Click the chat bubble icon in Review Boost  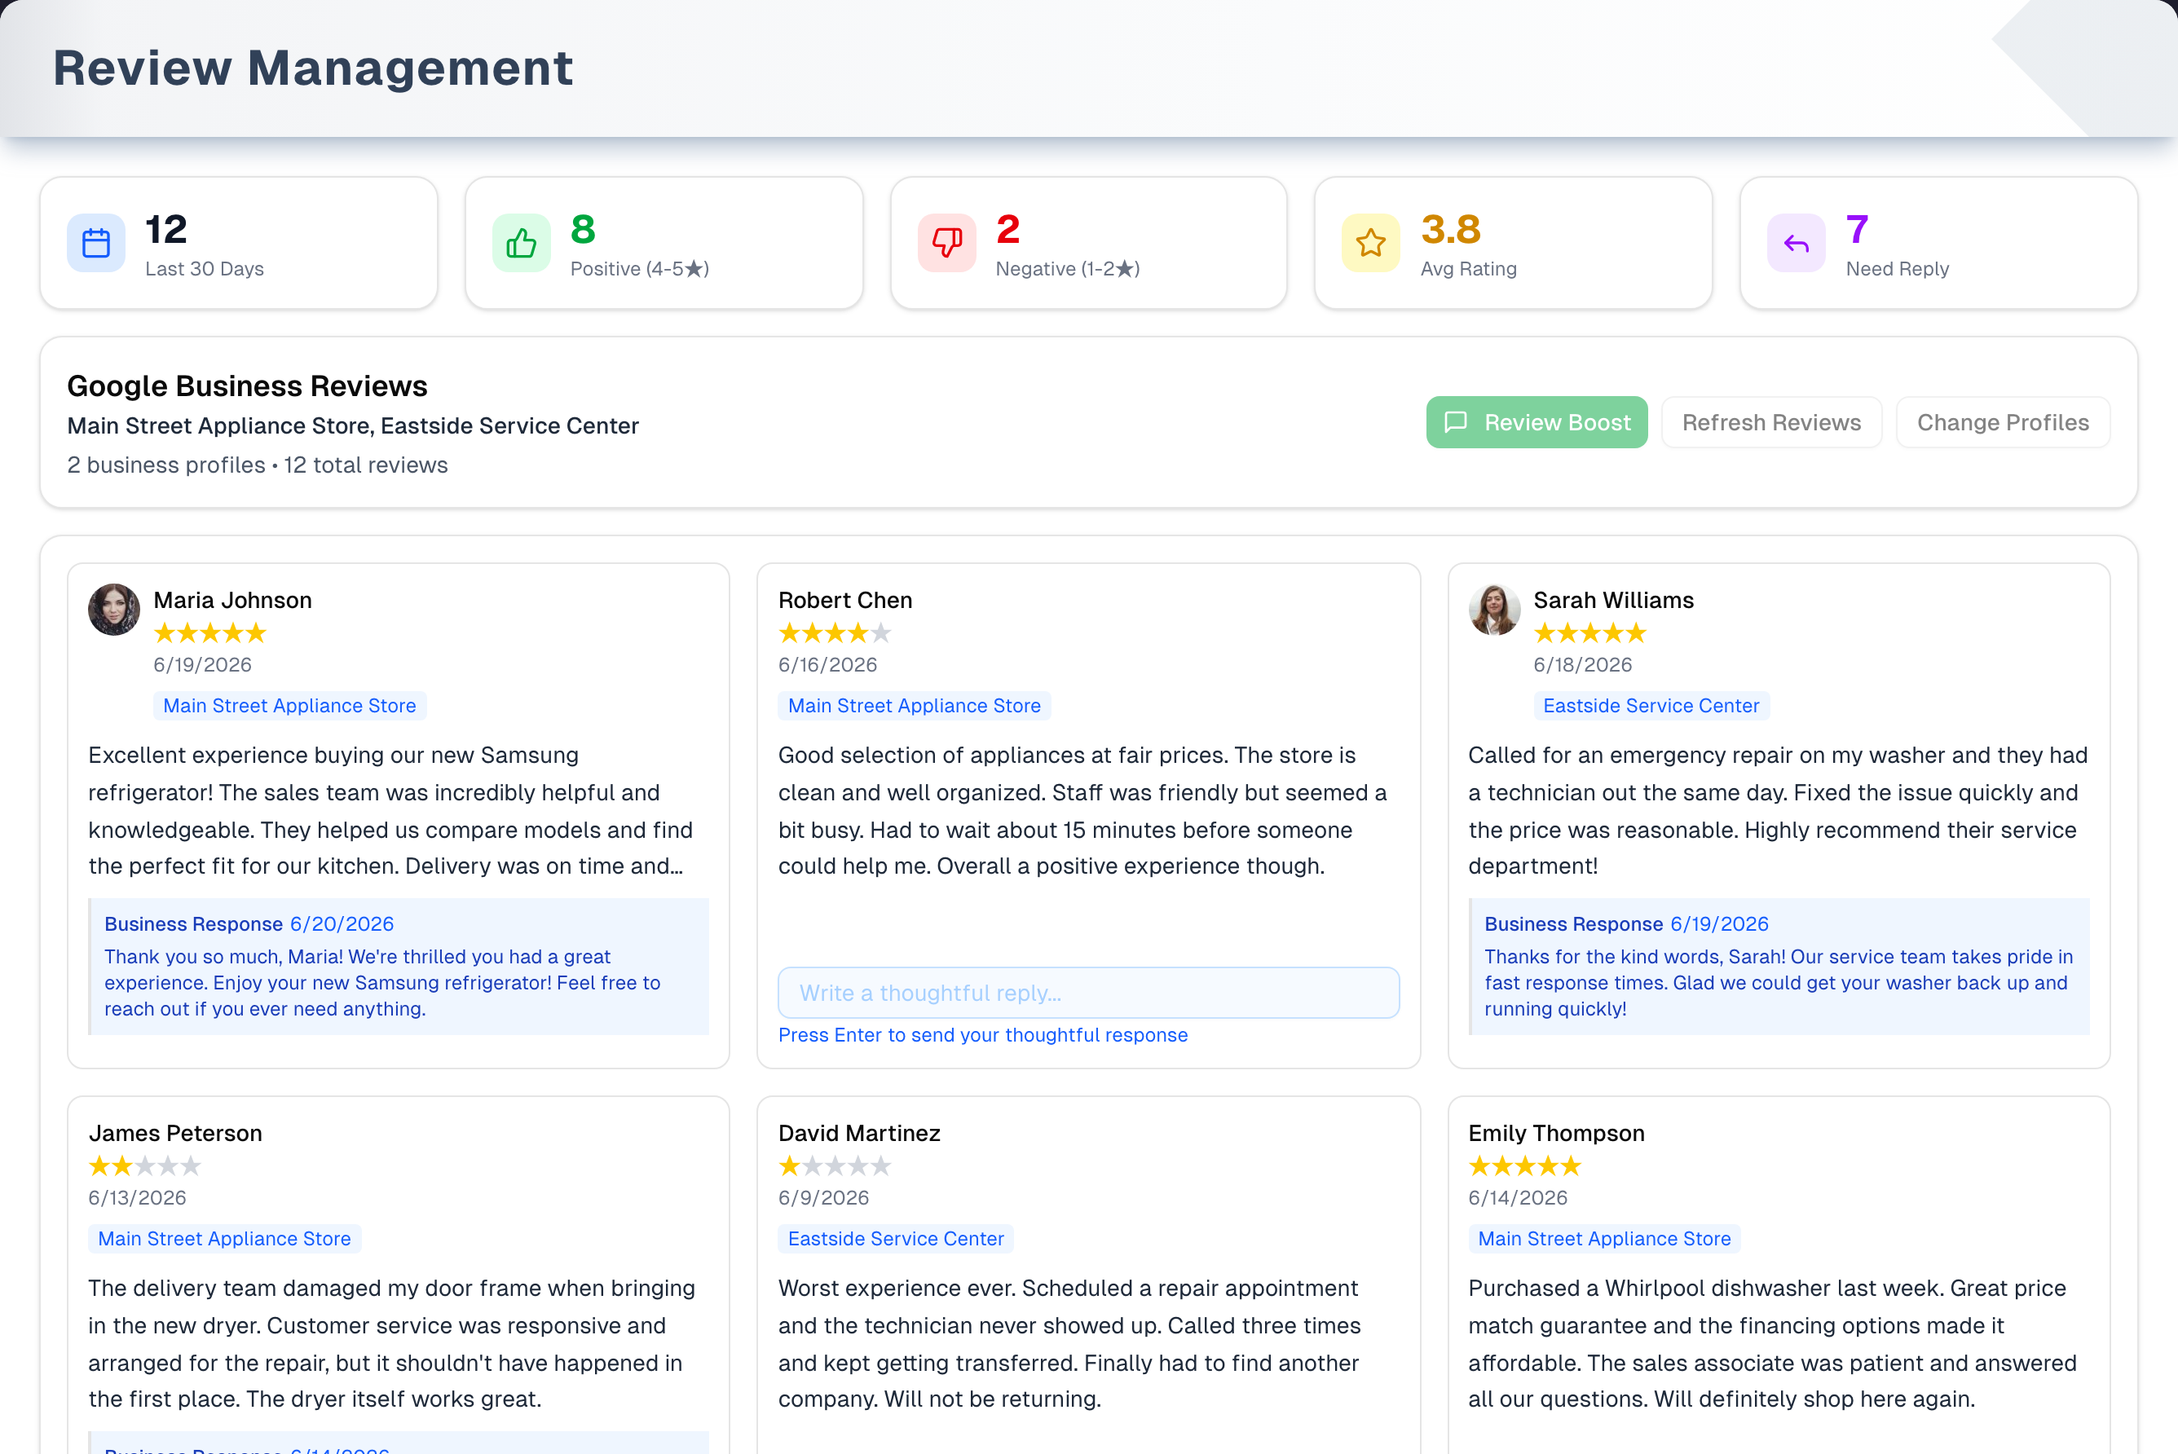click(1456, 422)
